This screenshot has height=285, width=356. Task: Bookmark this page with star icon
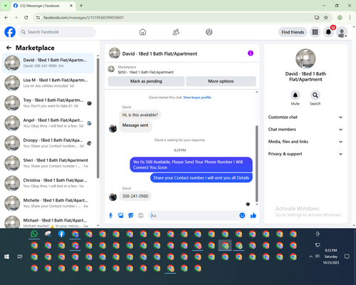coord(326,18)
